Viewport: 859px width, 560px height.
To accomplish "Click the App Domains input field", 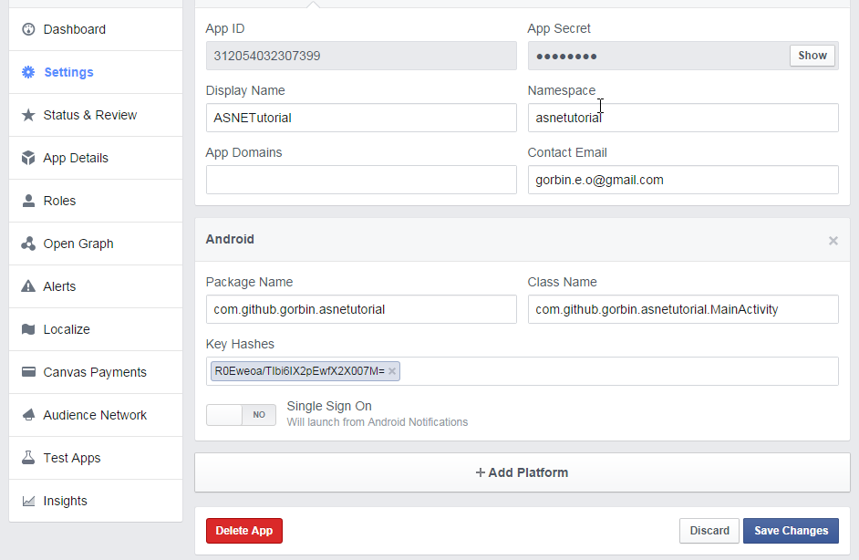I will coord(361,180).
